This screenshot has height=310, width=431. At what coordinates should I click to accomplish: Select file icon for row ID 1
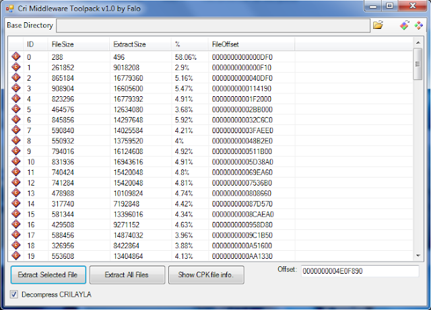click(x=16, y=67)
